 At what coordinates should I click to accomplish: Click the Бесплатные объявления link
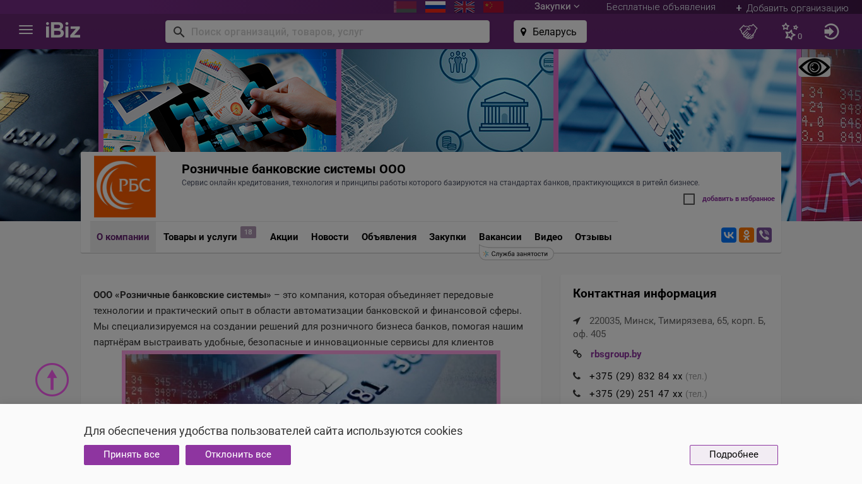661,7
